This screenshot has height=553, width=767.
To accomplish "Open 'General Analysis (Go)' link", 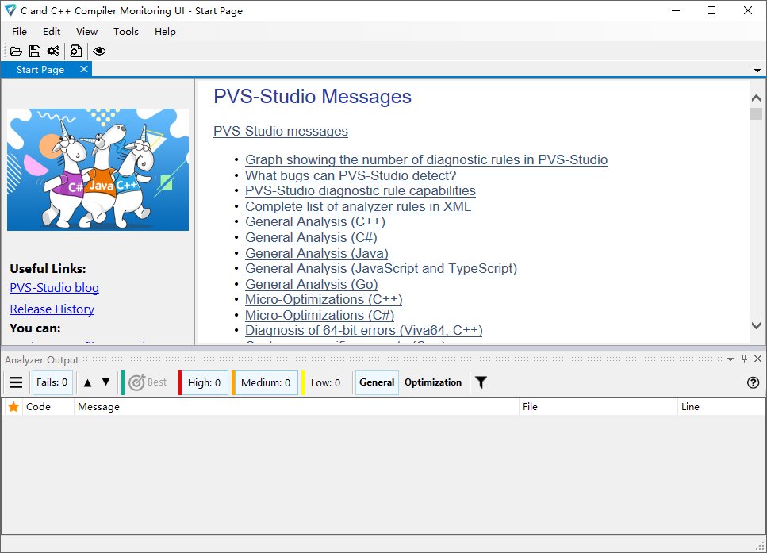I will (312, 284).
